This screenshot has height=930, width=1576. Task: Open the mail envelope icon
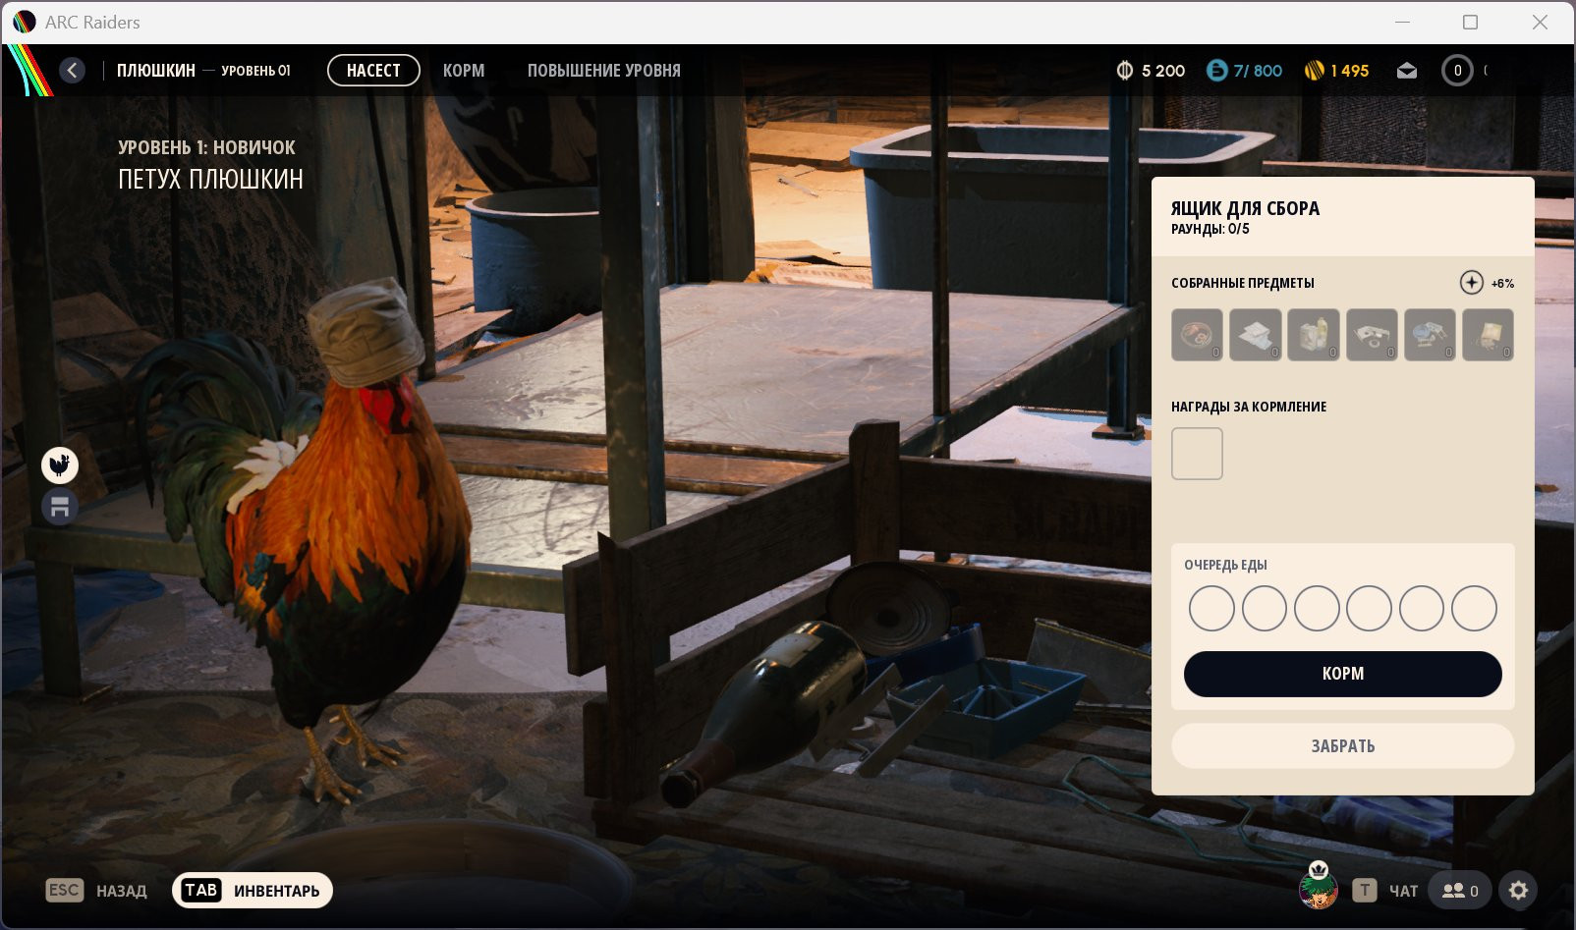1407,71
